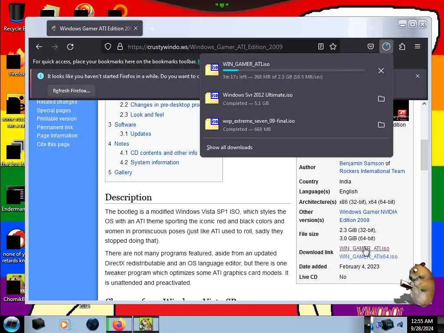Click WIN_GAMER_ATI.iso download link in infobox
The height and width of the screenshot is (333, 444).
(x=364, y=248)
